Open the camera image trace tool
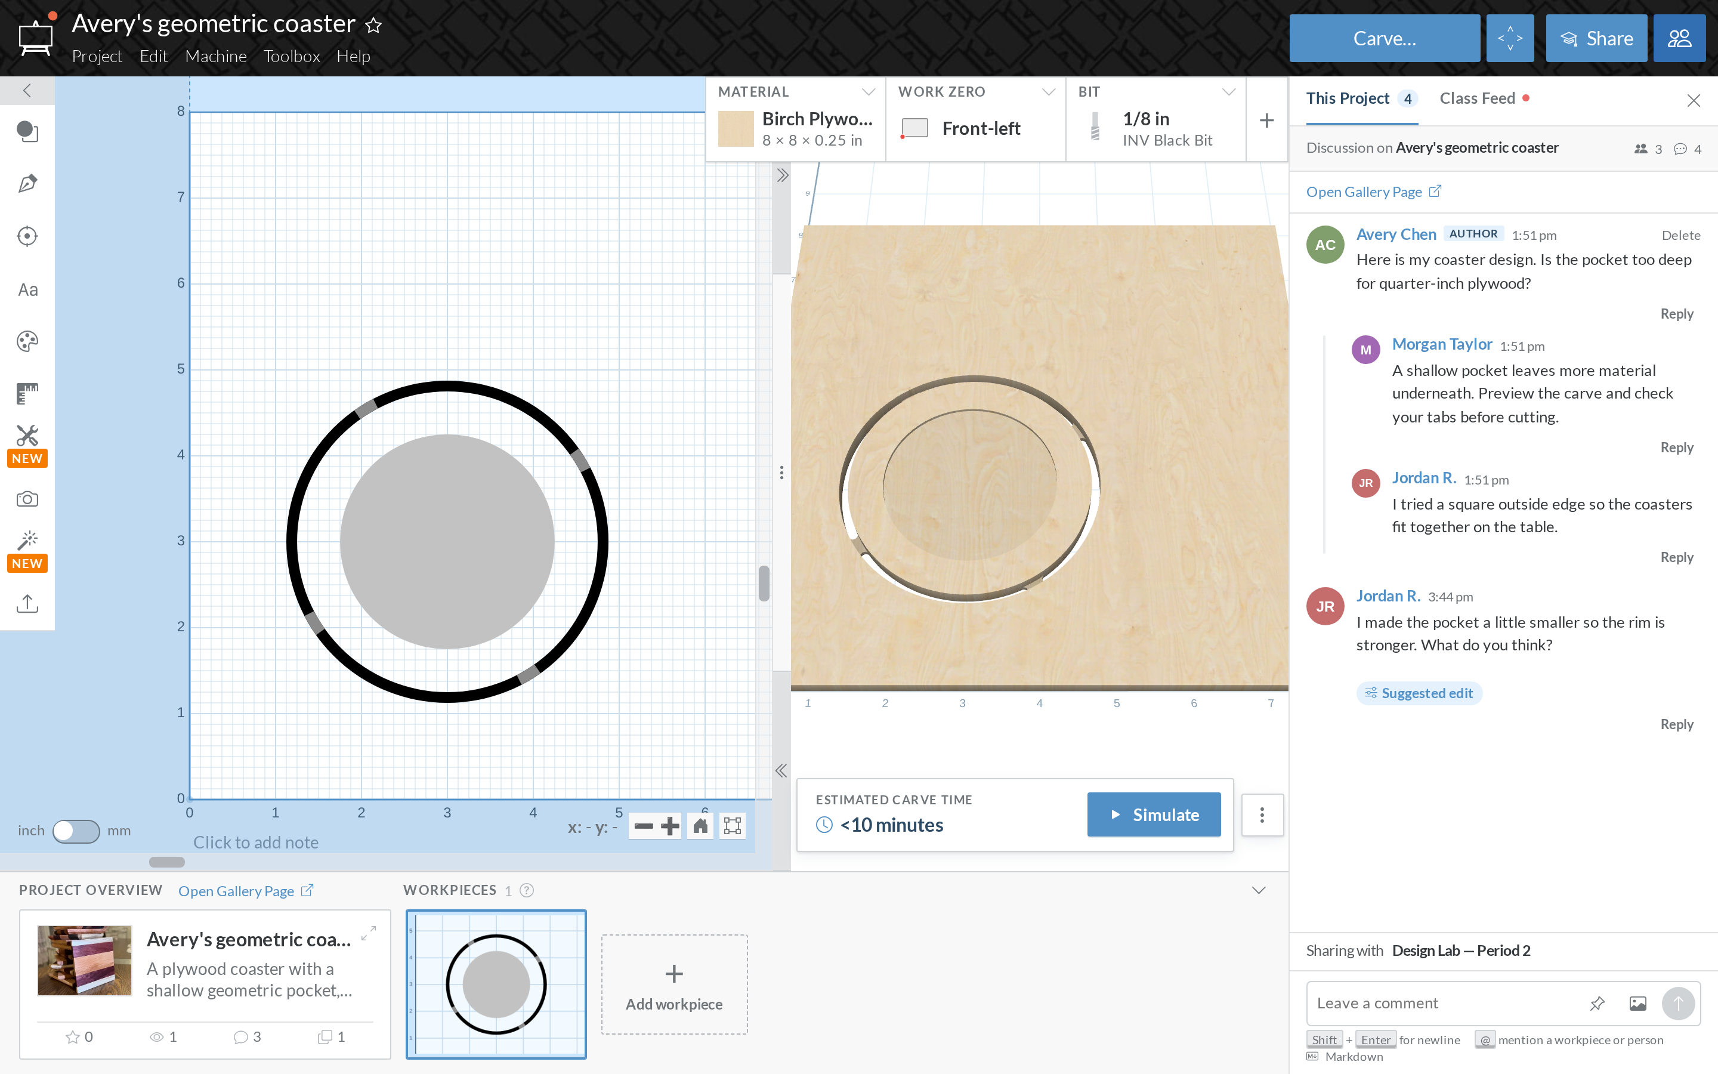This screenshot has width=1718, height=1074. point(27,499)
